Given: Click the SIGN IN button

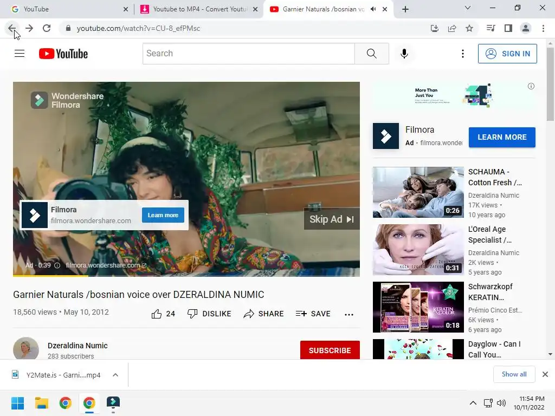Looking at the screenshot, I should (507, 54).
